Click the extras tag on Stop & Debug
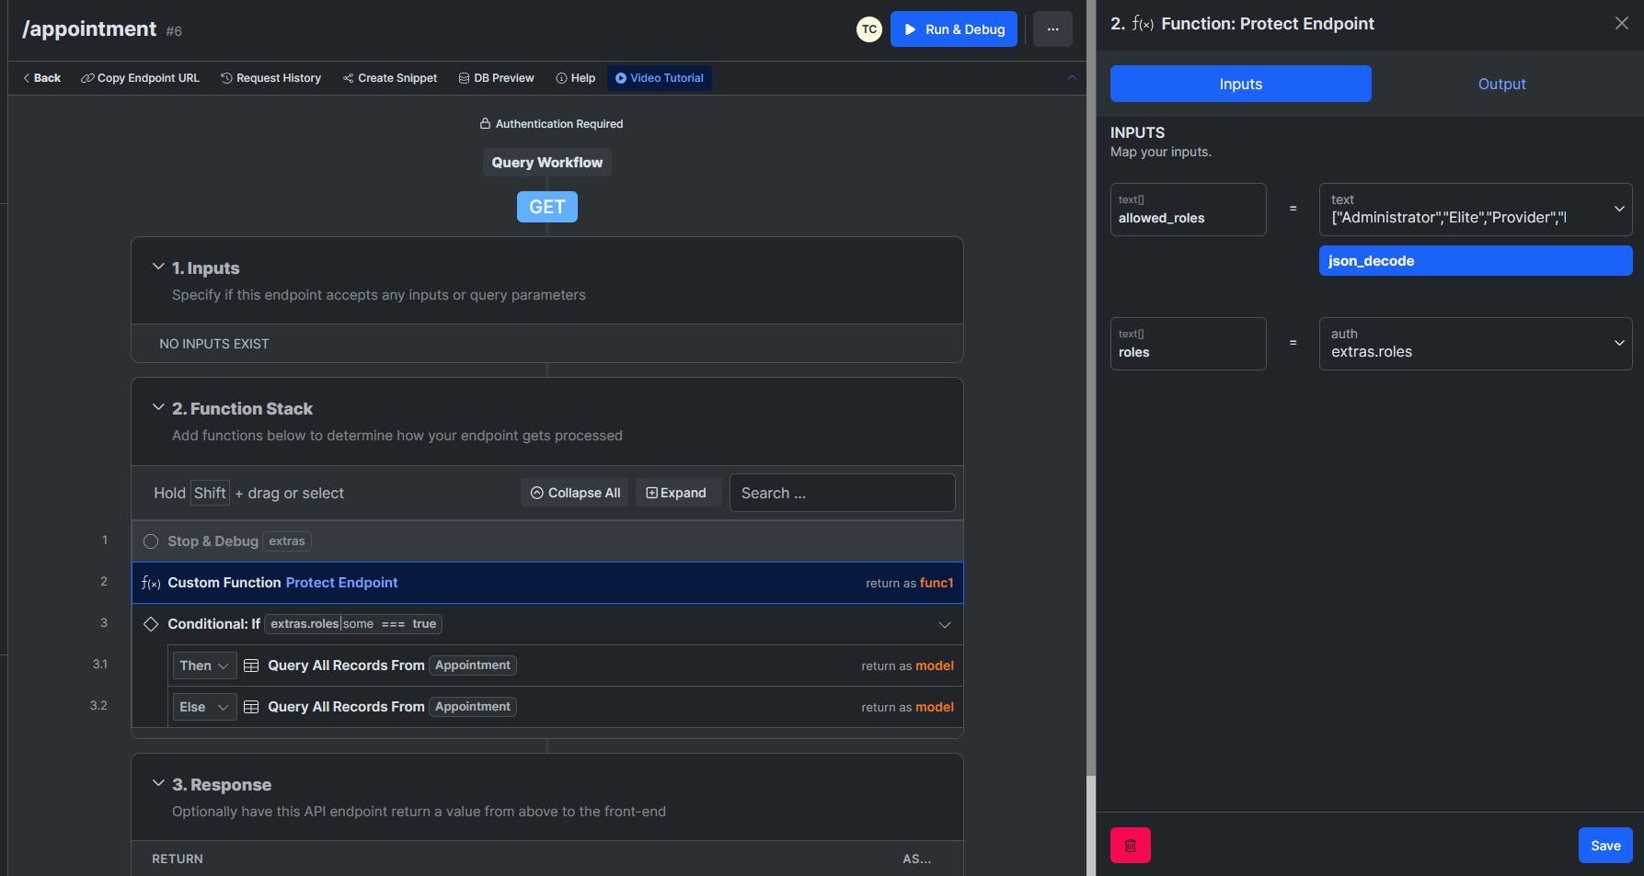 287,541
